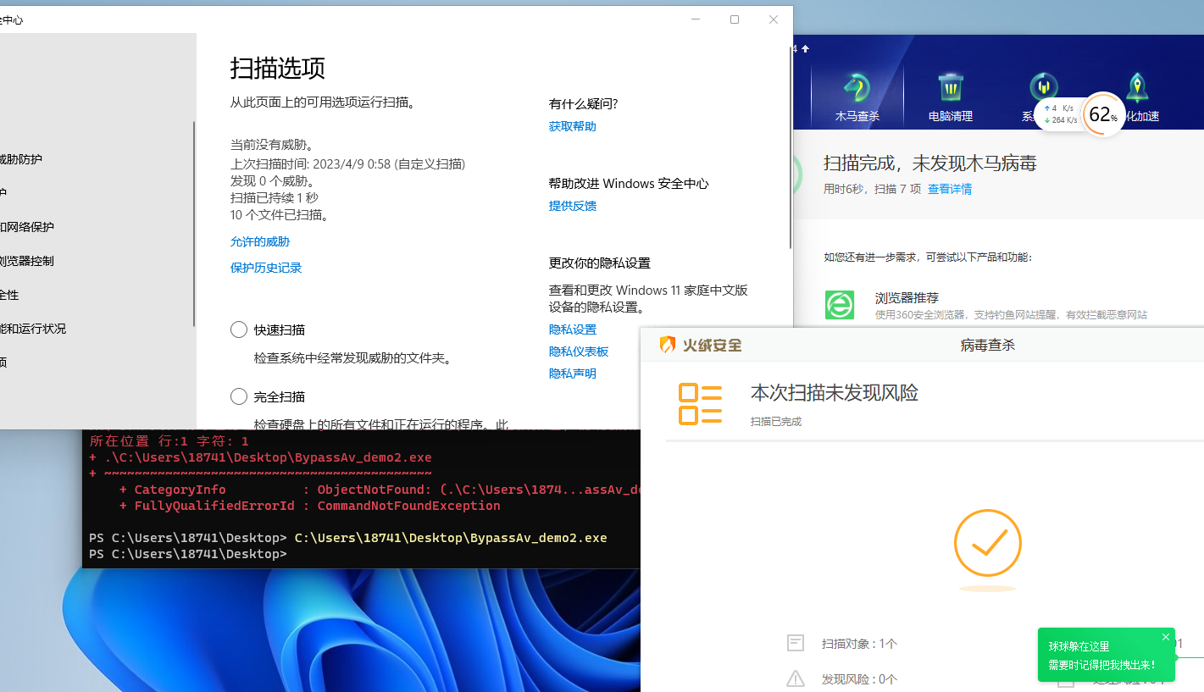Click 浏览器推荐 entry in 360
Screen dimensions: 1204x692
pyautogui.click(x=907, y=298)
